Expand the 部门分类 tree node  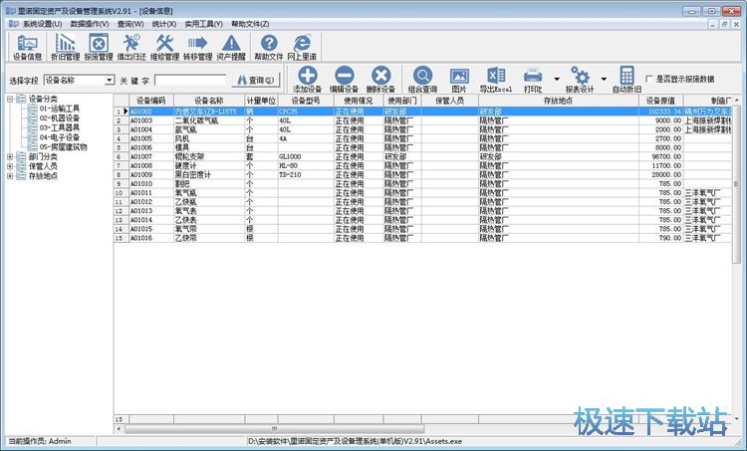point(10,156)
